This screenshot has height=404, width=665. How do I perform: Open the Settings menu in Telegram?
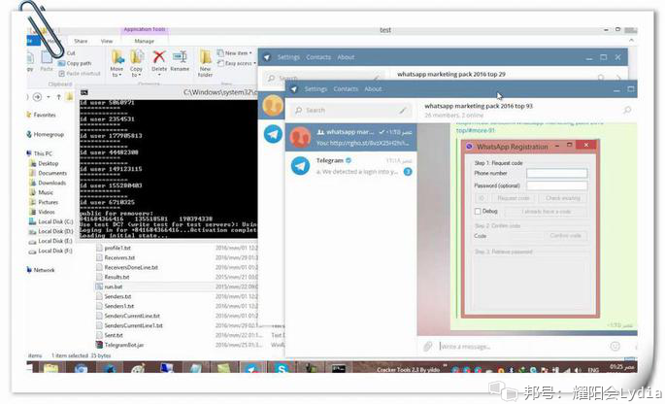pos(316,89)
